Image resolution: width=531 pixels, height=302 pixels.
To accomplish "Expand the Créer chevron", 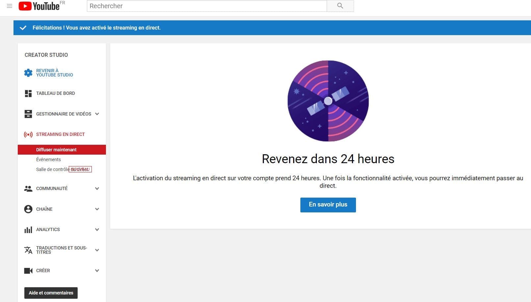I will tap(97, 270).
